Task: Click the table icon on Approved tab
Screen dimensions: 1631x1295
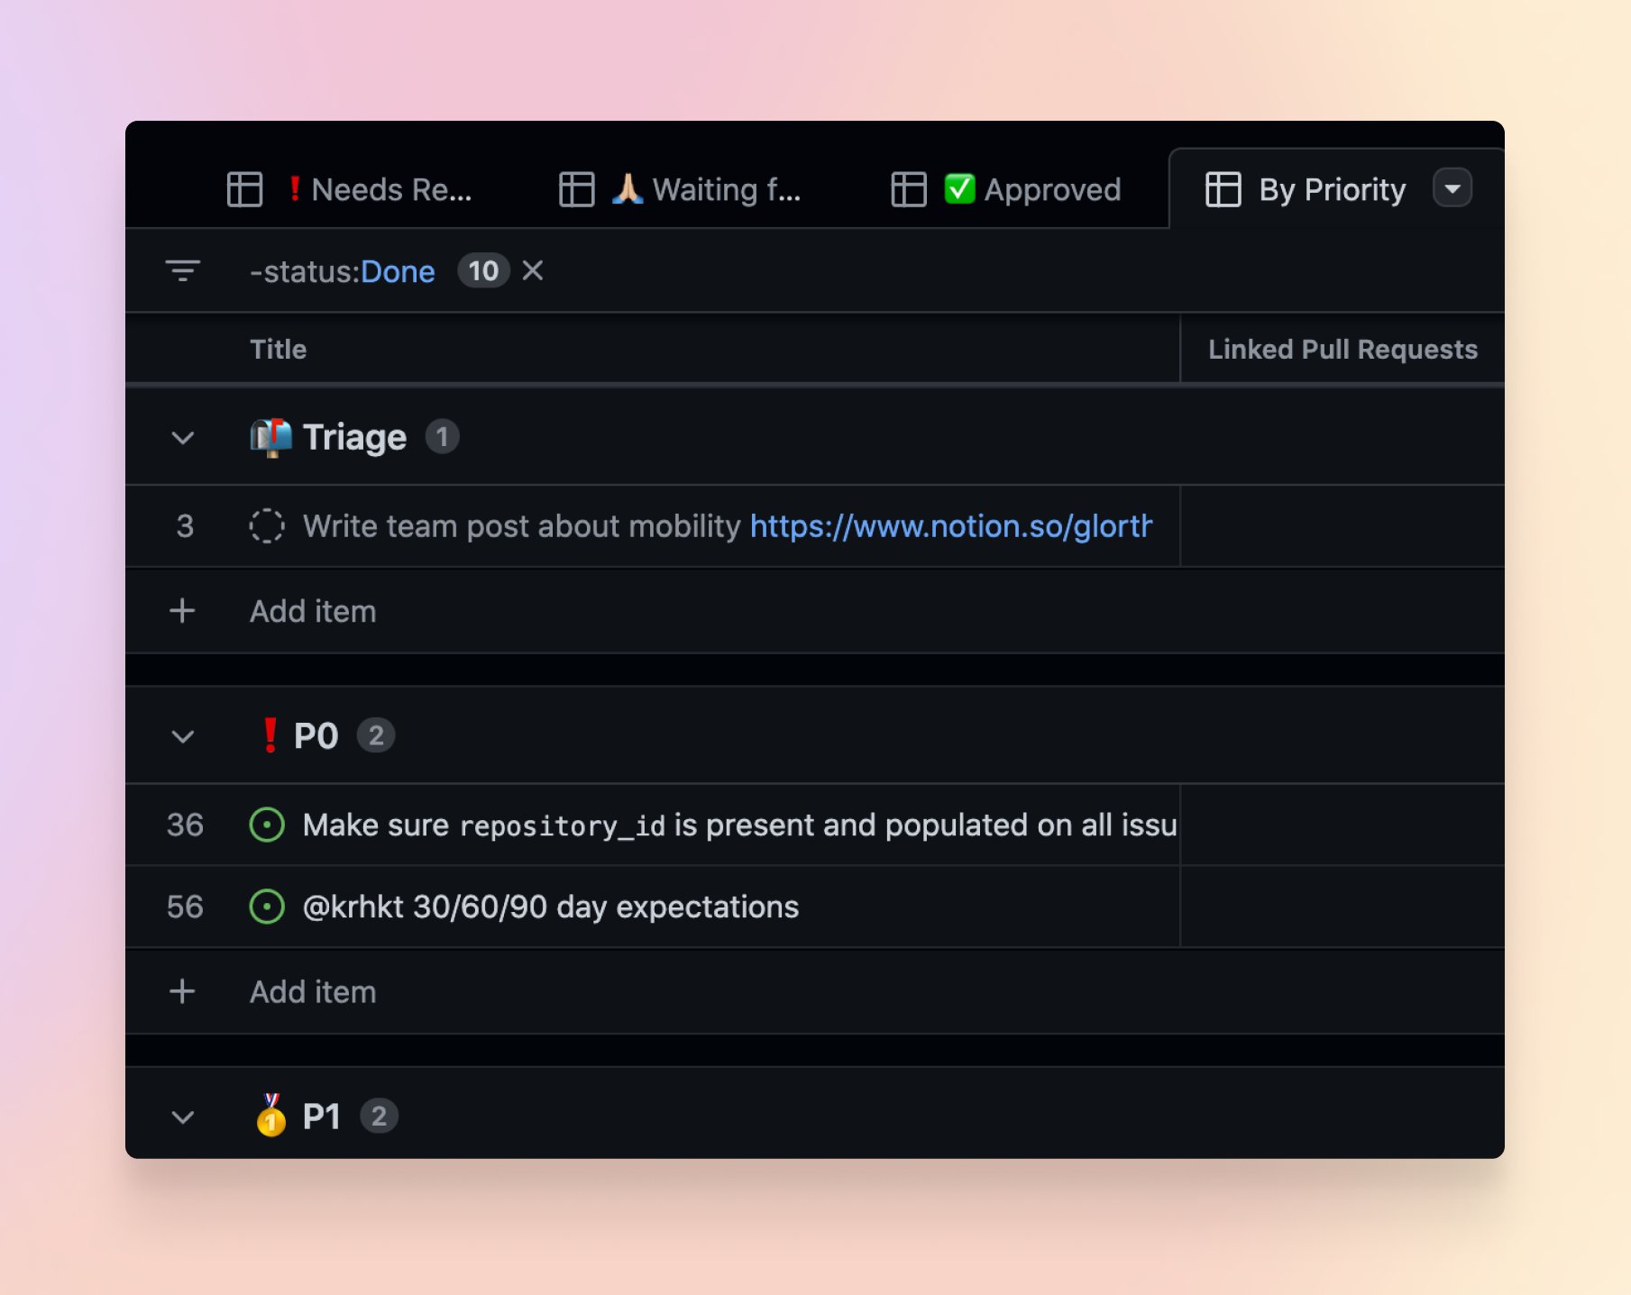Action: coord(908,189)
